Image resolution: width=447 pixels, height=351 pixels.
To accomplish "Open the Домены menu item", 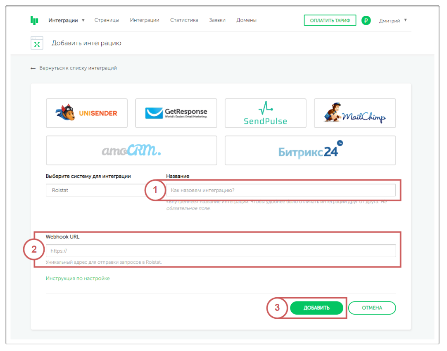I will pyautogui.click(x=246, y=20).
